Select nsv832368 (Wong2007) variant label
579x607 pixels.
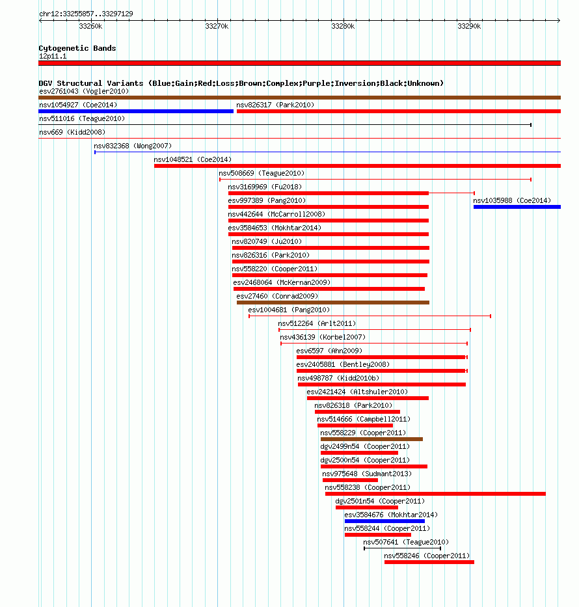click(133, 146)
